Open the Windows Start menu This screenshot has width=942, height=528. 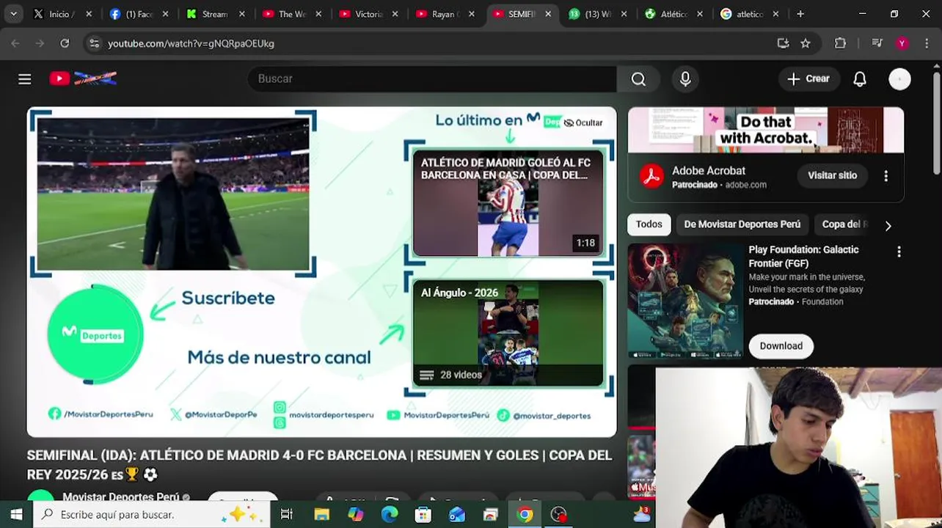pos(16,514)
